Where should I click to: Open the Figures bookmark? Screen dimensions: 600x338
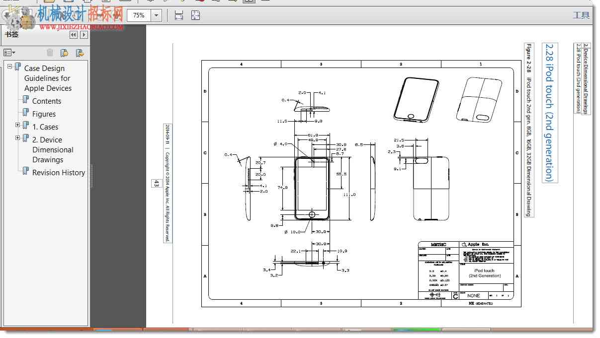(44, 114)
